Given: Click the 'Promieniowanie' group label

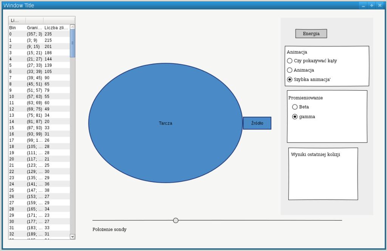Looking at the screenshot, I should (x=305, y=98).
